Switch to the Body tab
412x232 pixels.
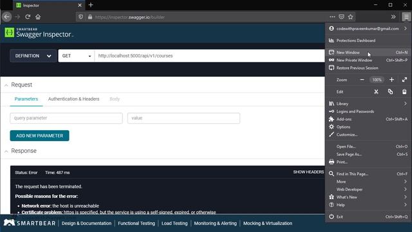click(x=115, y=99)
